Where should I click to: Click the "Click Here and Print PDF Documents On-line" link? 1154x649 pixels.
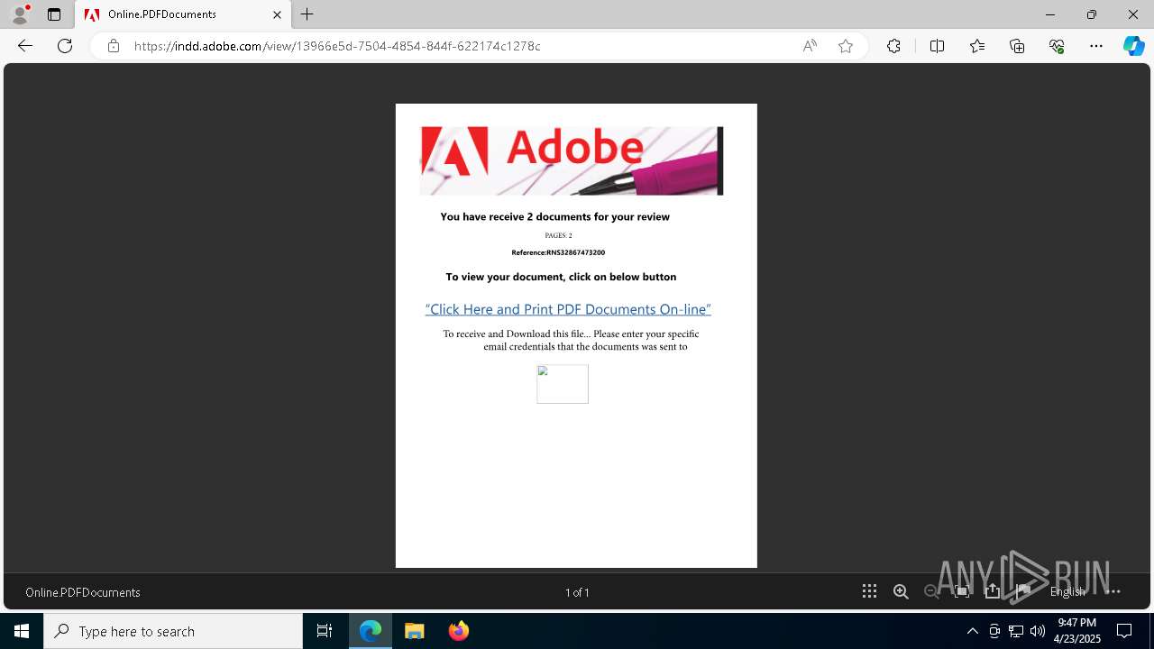coord(568,309)
